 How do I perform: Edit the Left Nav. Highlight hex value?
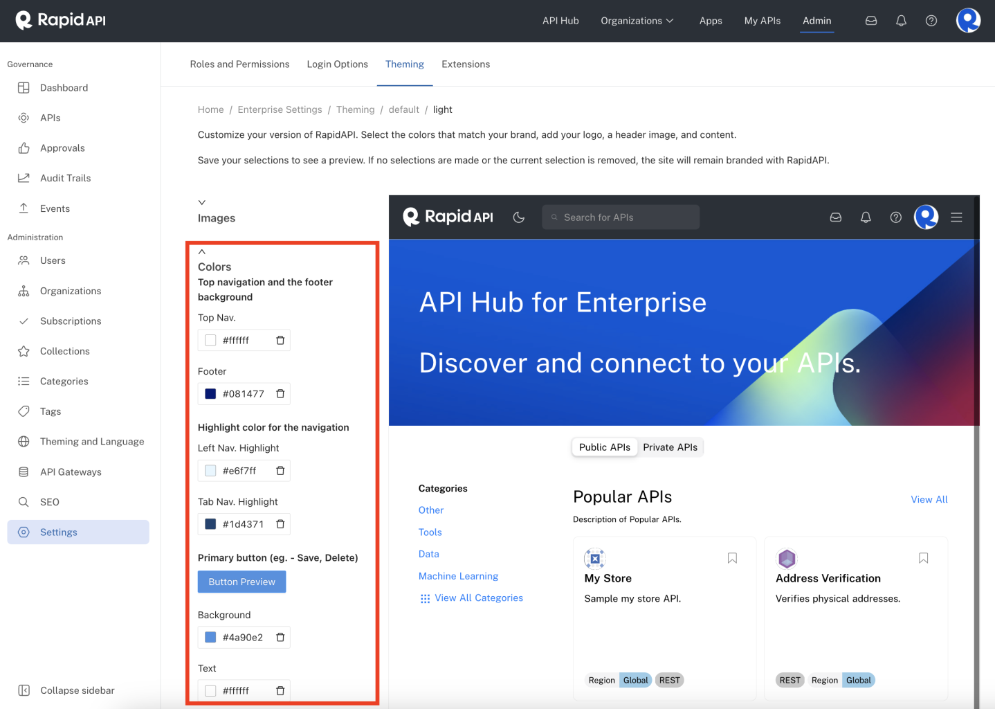click(x=240, y=471)
